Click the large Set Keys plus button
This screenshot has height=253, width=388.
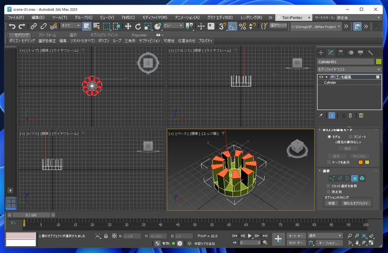click(278, 239)
